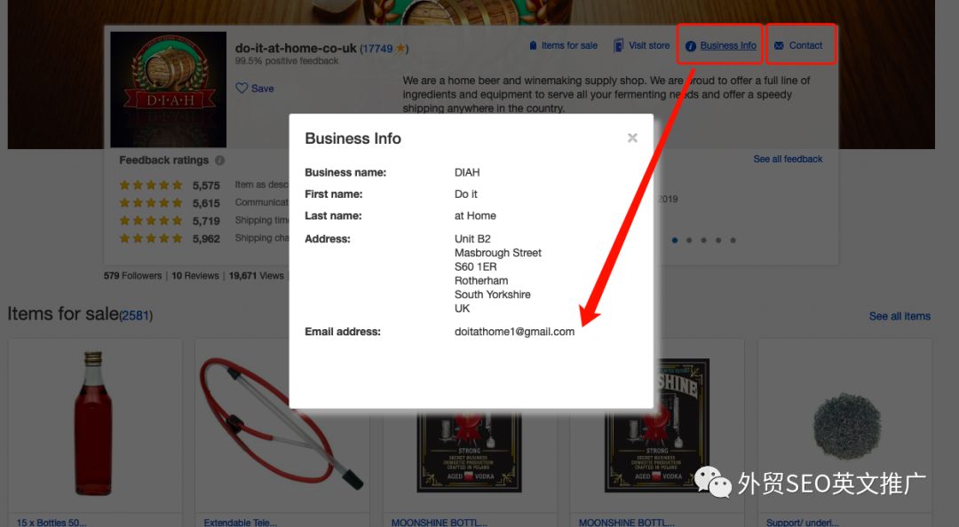Viewport: 959px width, 527px height.
Task: Open the extendable red siphon product thumbnail
Action: pyautogui.click(x=282, y=423)
